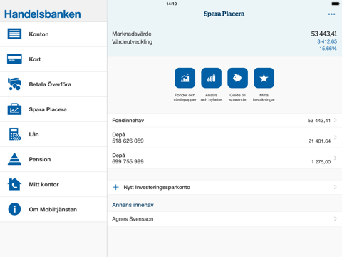This screenshot has height=257, width=342.
Task: Open the three-dot more options menu
Action: click(331, 14)
